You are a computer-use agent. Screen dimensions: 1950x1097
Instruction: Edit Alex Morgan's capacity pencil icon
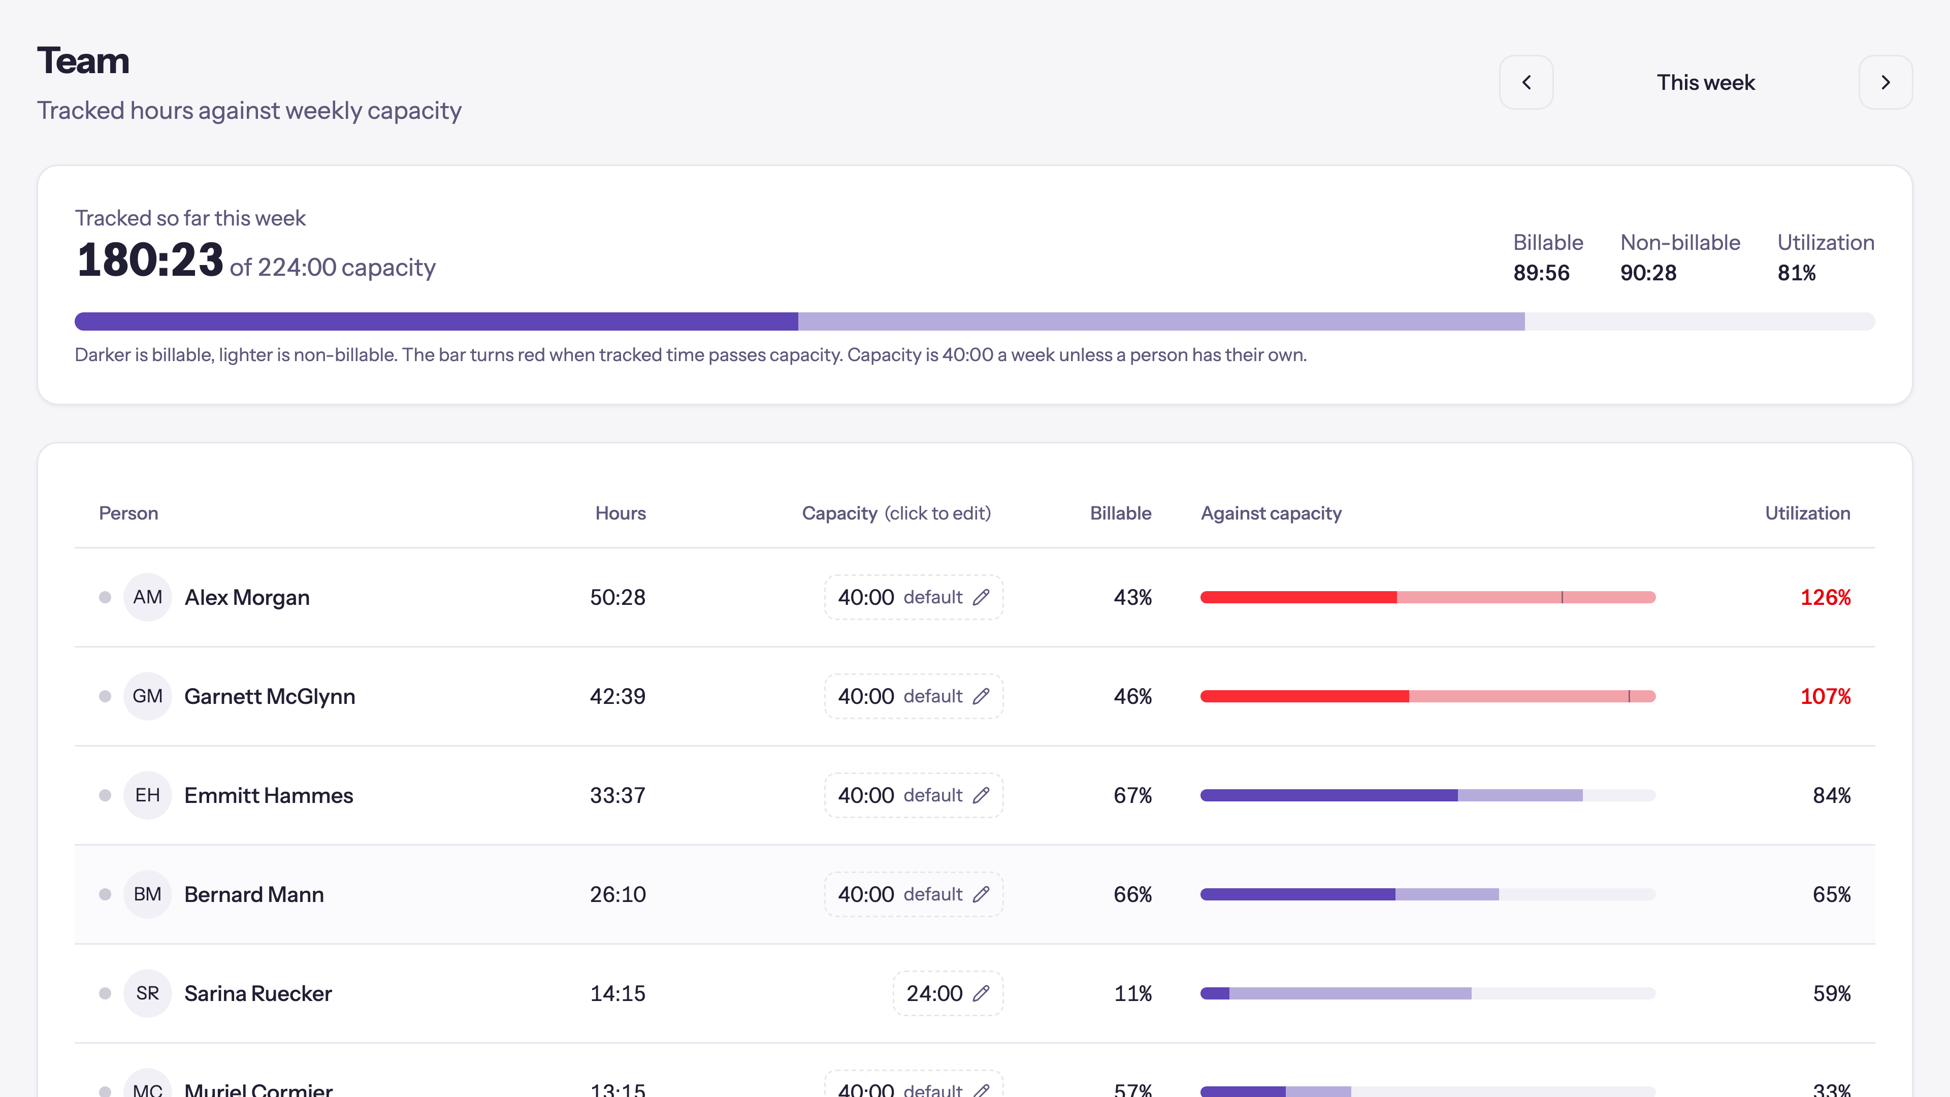(x=981, y=597)
